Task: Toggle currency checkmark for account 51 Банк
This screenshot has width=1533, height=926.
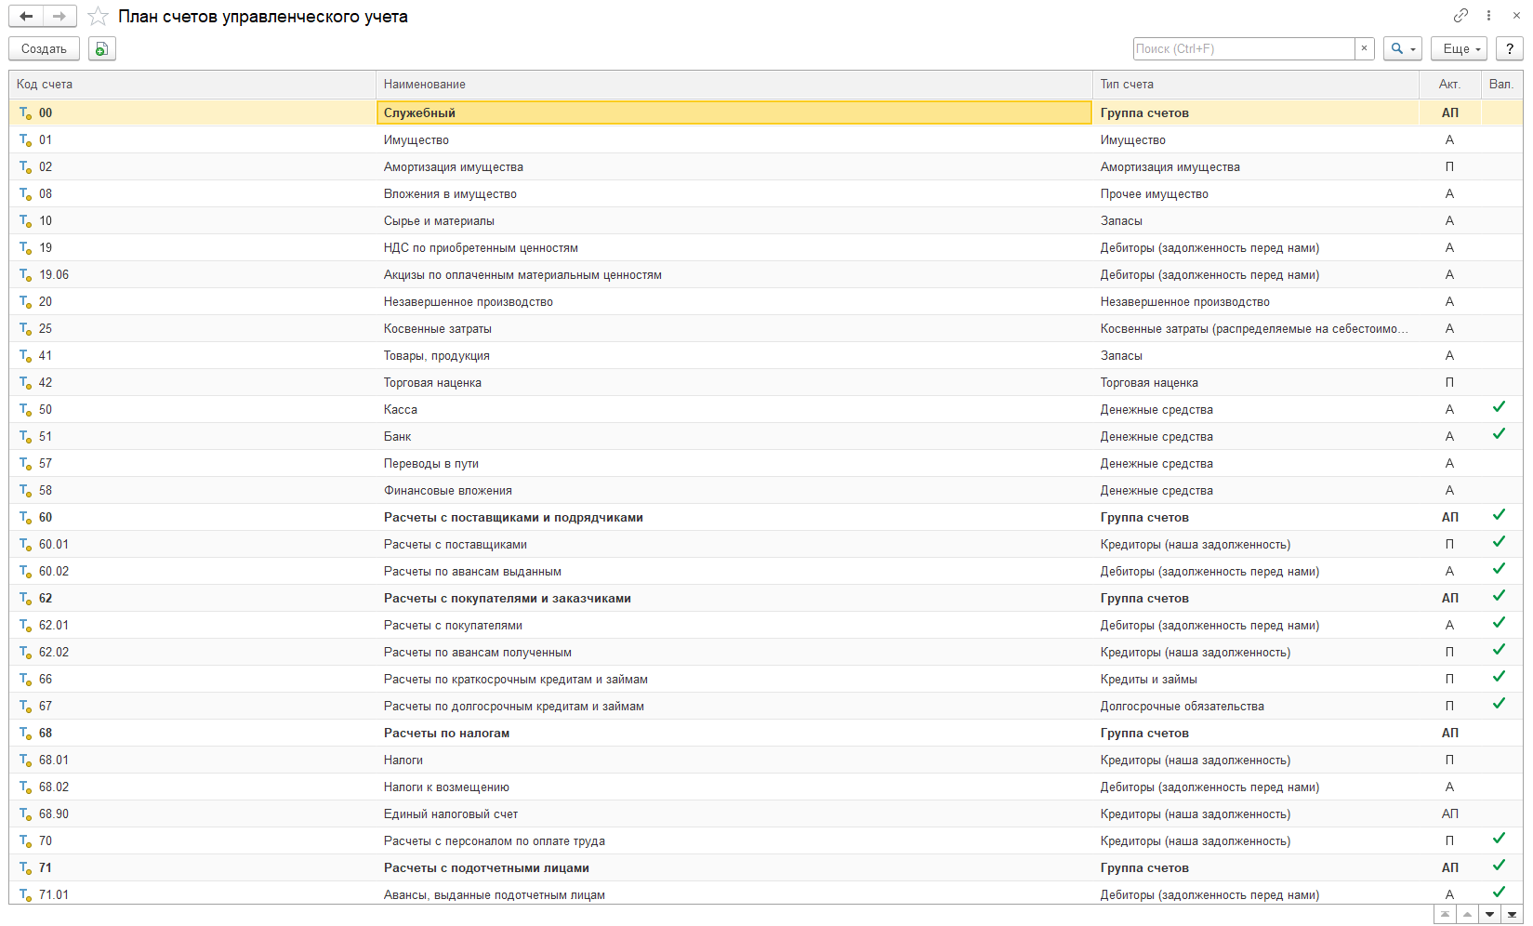Action: point(1499,434)
